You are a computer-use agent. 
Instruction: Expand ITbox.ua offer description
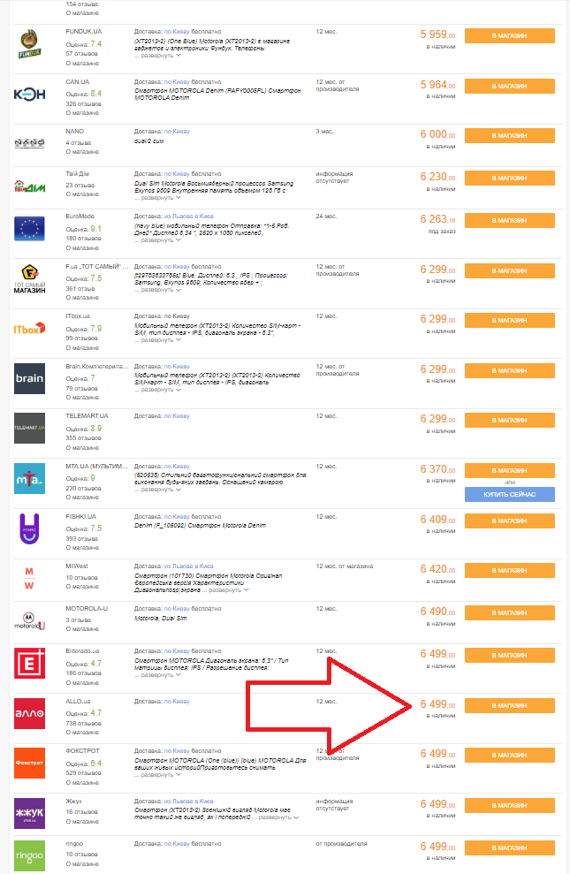click(161, 340)
